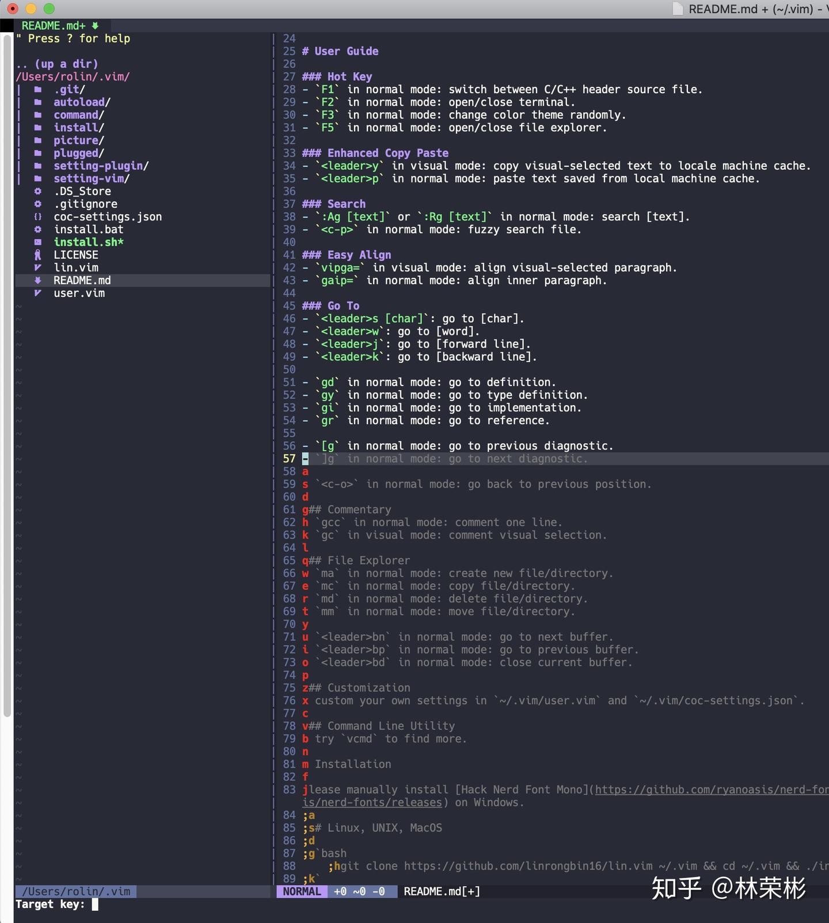Expand the command/ directory node
The image size is (829, 923).
(x=79, y=115)
